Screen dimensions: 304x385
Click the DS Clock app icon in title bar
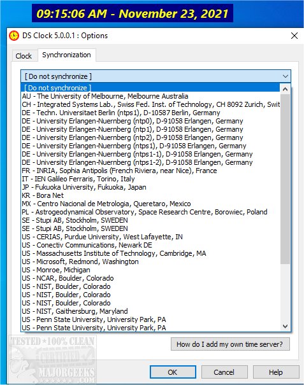coord(14,36)
